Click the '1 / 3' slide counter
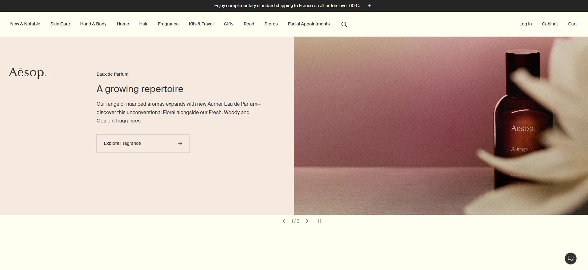The image size is (588, 270). tap(295, 221)
